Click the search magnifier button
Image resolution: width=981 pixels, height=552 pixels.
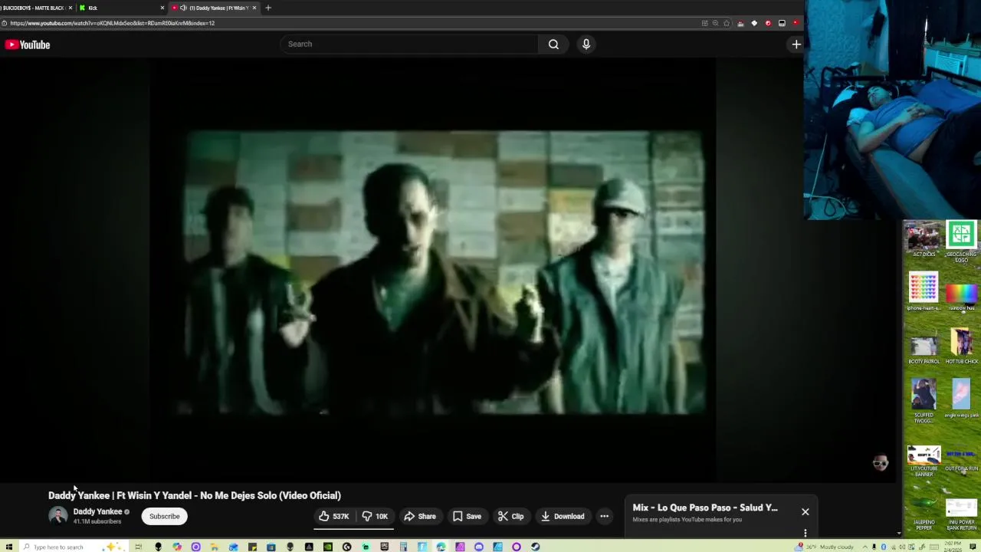point(553,44)
